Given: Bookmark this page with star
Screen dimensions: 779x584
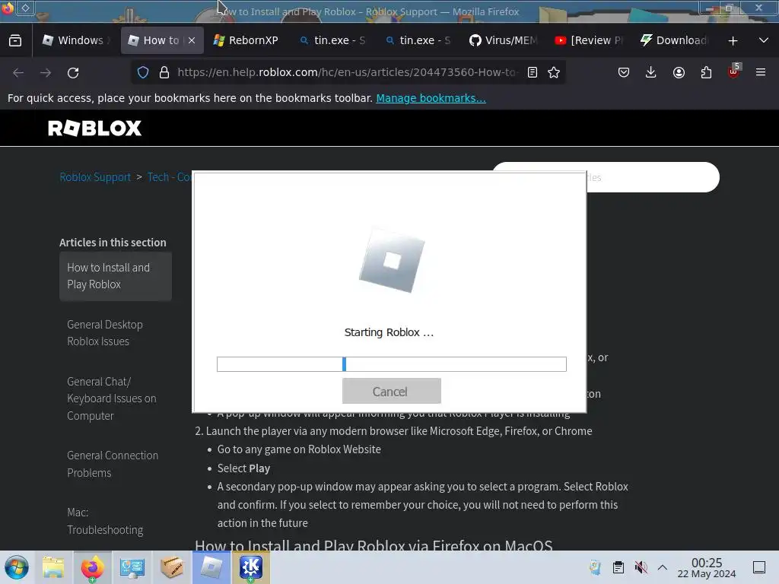Looking at the screenshot, I should point(554,72).
